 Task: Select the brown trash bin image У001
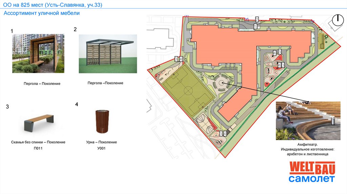[102, 121]
